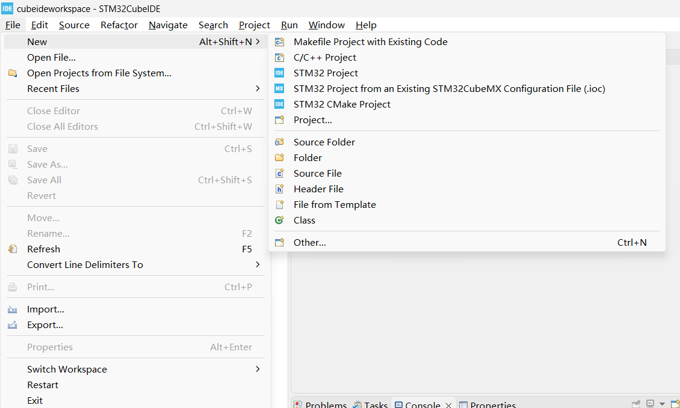Open the Source menu
680x408 pixels.
click(74, 25)
